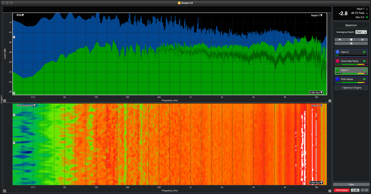371x194 pixels.
Task: Click the upper RTA level range handle
Action: tap(14, 37)
